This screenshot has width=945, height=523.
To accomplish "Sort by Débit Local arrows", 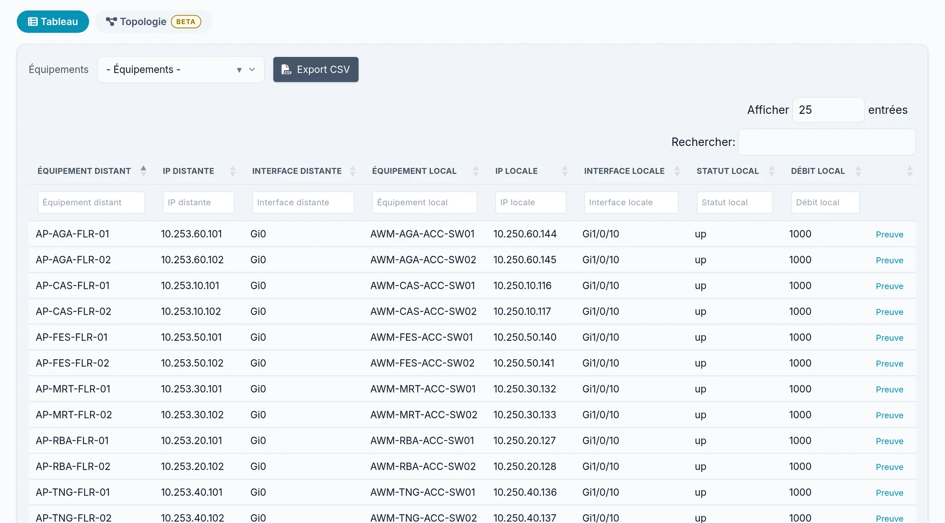I will pyautogui.click(x=859, y=171).
